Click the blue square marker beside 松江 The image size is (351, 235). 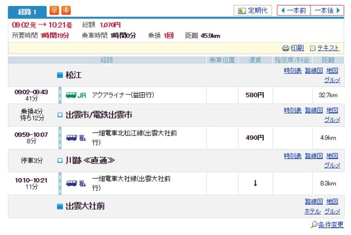[x=60, y=75]
